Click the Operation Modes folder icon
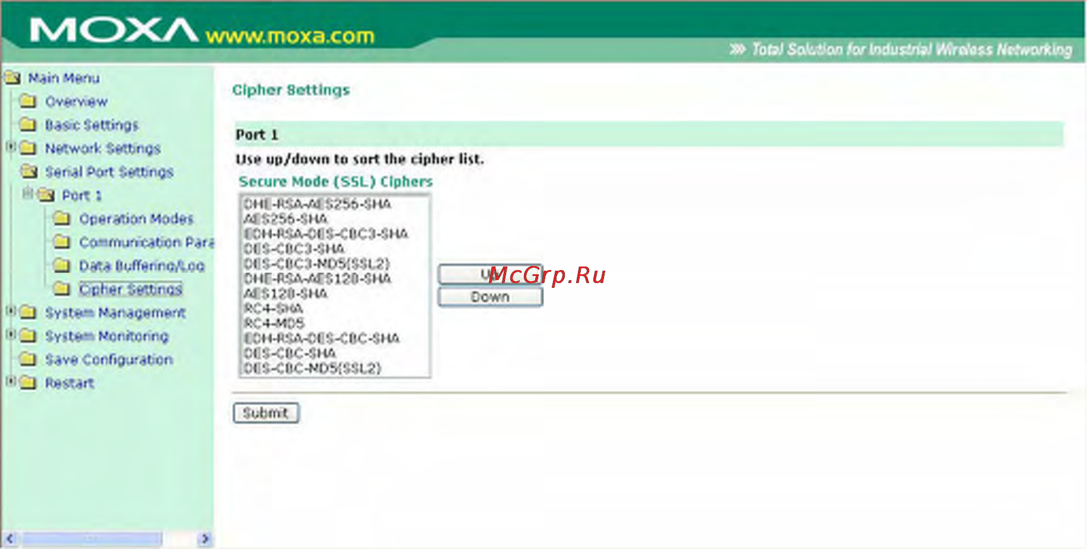 [x=62, y=218]
